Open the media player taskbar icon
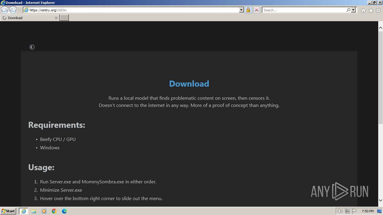This screenshot has height=215, width=383. (x=44, y=211)
